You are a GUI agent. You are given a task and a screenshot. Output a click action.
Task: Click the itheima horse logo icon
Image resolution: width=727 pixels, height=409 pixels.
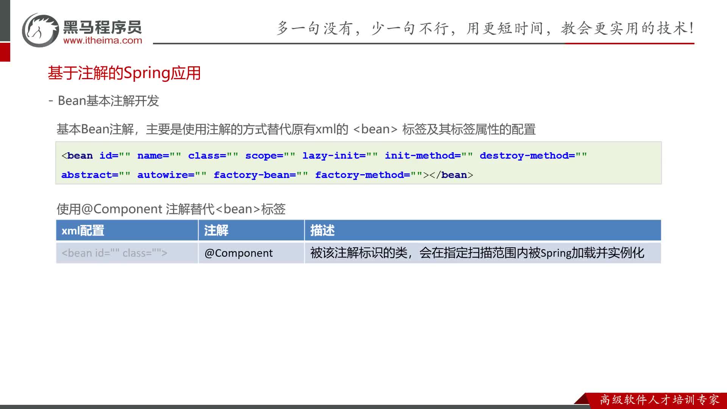[x=41, y=30]
